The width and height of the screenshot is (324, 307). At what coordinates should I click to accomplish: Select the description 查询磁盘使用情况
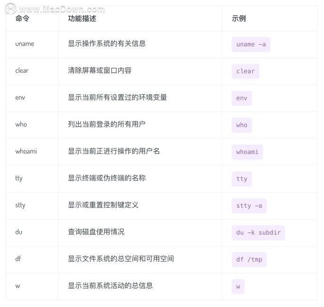(x=96, y=232)
